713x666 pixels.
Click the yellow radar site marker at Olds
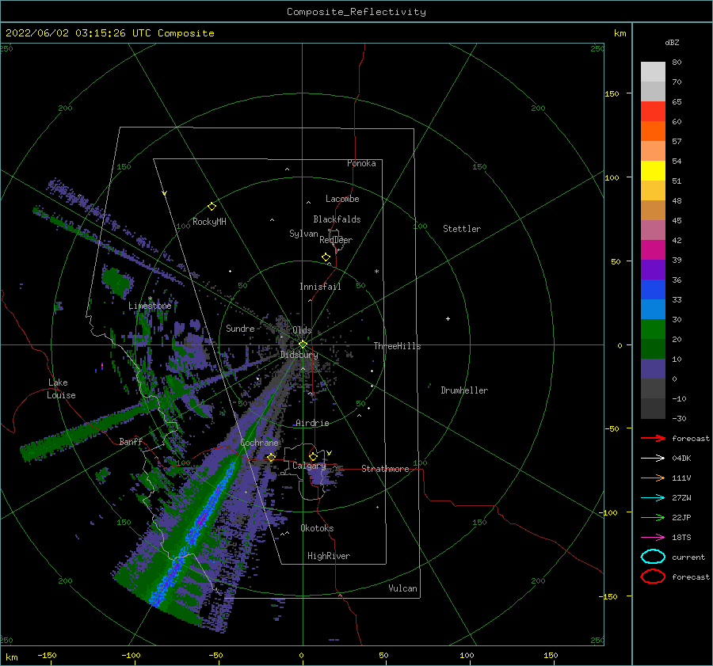coord(303,344)
